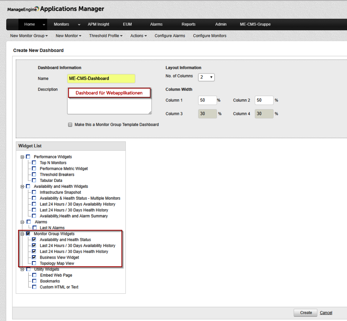Check the Threshold Breakers checkbox
347x321 pixels.
pyautogui.click(x=34, y=174)
